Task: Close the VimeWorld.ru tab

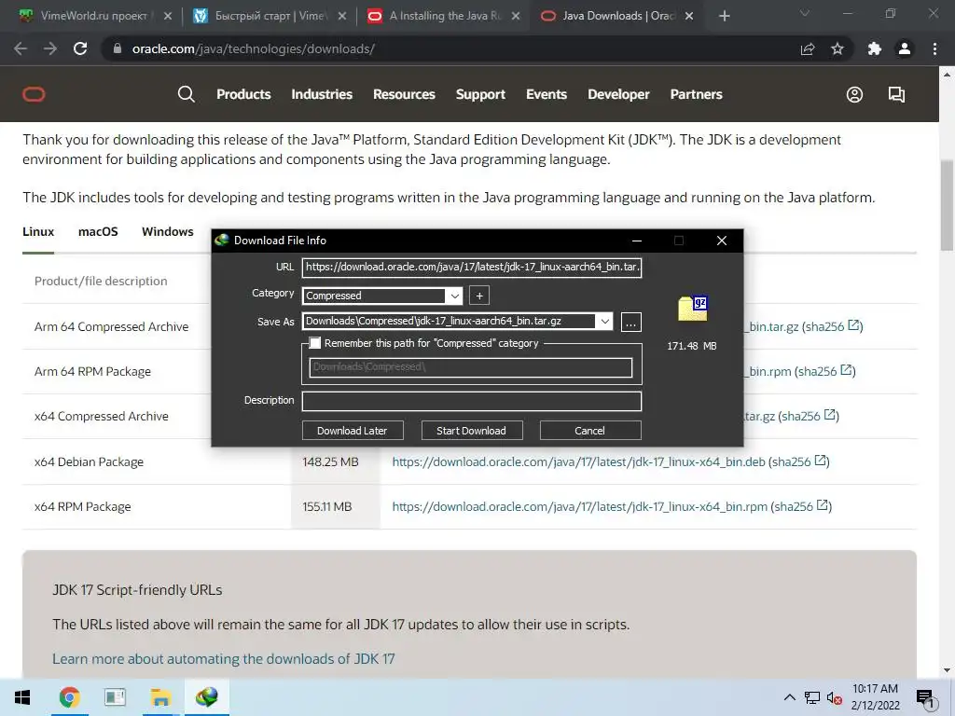Action: click(x=168, y=16)
